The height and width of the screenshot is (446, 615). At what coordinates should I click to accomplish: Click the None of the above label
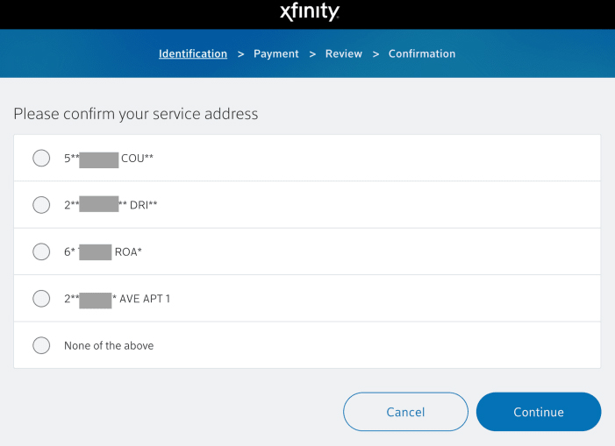point(109,345)
